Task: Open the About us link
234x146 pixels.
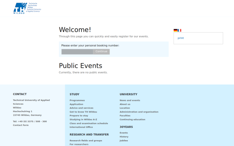Action: click(125, 104)
